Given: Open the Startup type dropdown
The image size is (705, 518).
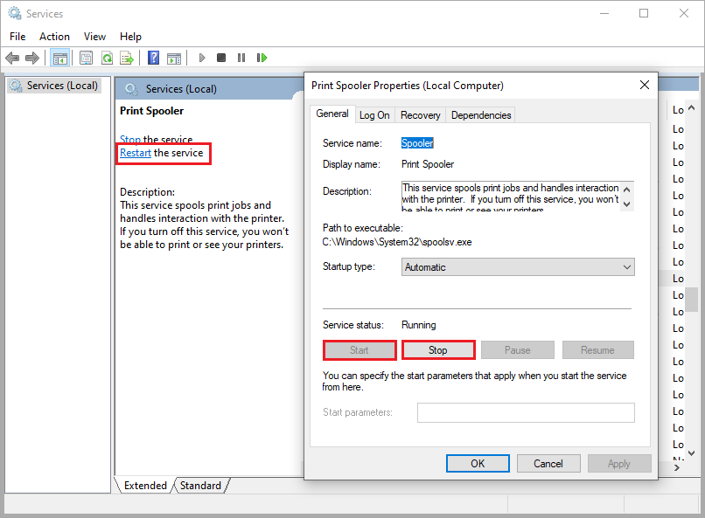Looking at the screenshot, I should tap(518, 267).
